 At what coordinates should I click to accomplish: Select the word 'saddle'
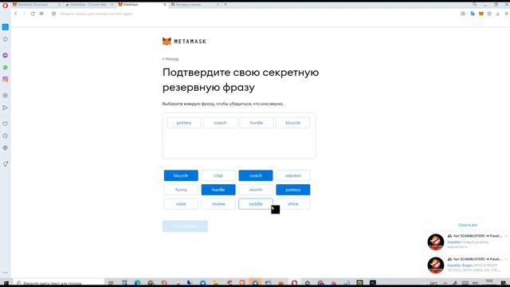coord(256,204)
